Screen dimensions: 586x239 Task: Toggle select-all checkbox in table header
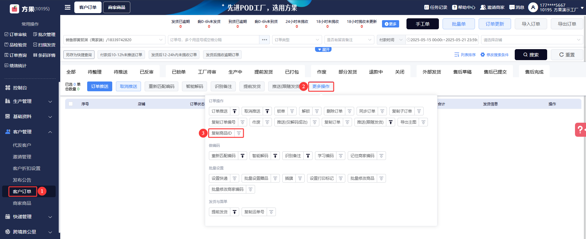pos(71,104)
